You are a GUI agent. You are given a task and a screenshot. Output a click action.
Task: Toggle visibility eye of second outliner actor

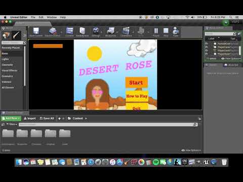point(206,47)
